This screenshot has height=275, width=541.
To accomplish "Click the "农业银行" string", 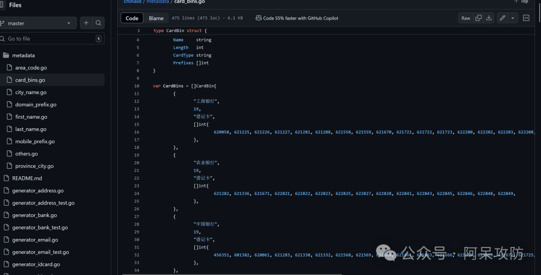I will point(206,163).
